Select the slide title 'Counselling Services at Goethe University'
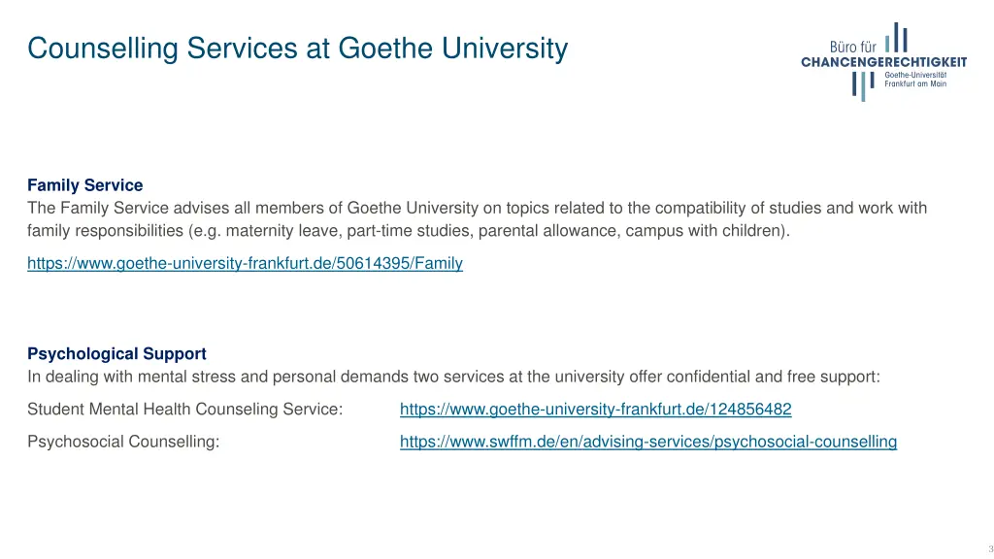Image resolution: width=994 pixels, height=559 pixels. click(x=297, y=48)
